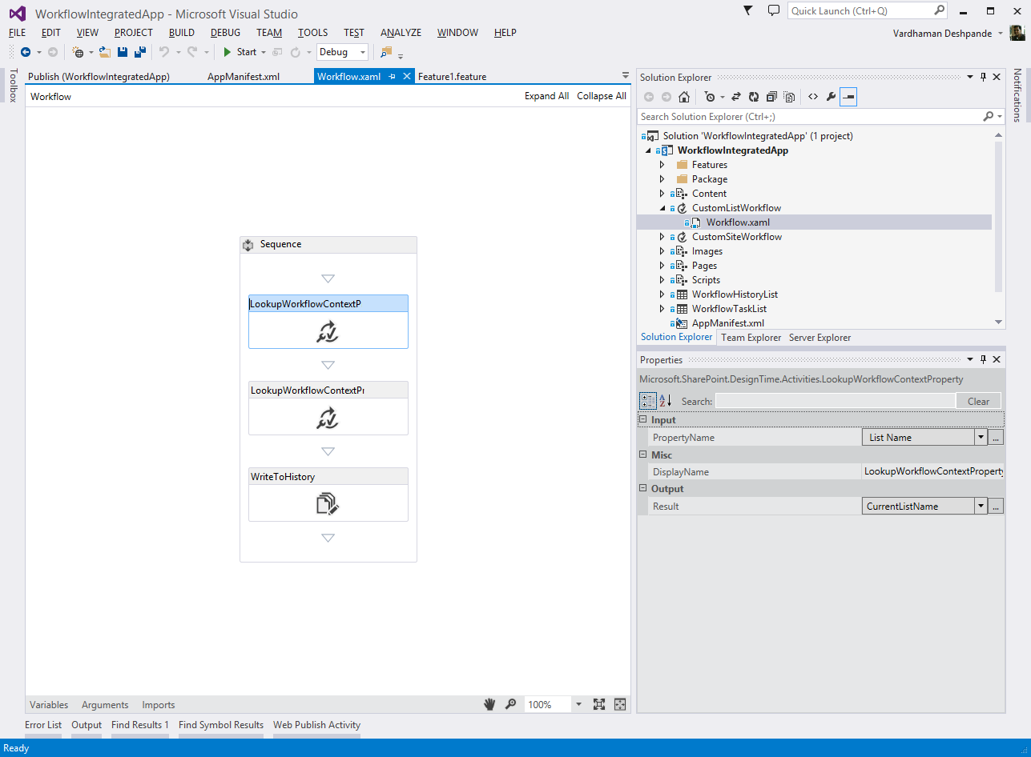Click the Properties wrench icon in Solution Explorer
Viewport: 1031px width, 757px height.
pyautogui.click(x=831, y=97)
